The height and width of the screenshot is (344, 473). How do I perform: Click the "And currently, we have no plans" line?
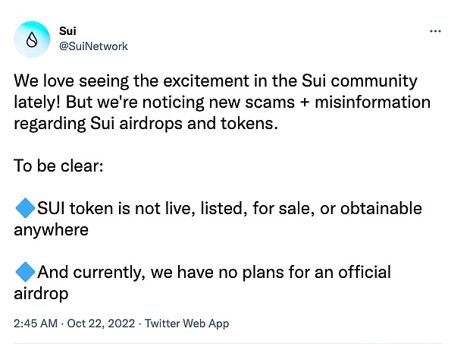tap(215, 272)
